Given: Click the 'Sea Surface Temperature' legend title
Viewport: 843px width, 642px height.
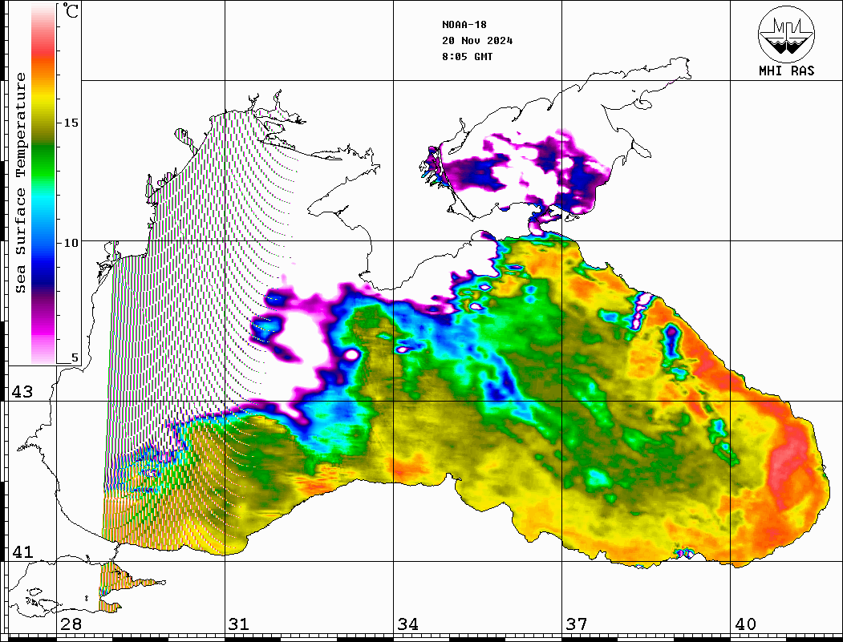Looking at the screenshot, I should (x=20, y=183).
